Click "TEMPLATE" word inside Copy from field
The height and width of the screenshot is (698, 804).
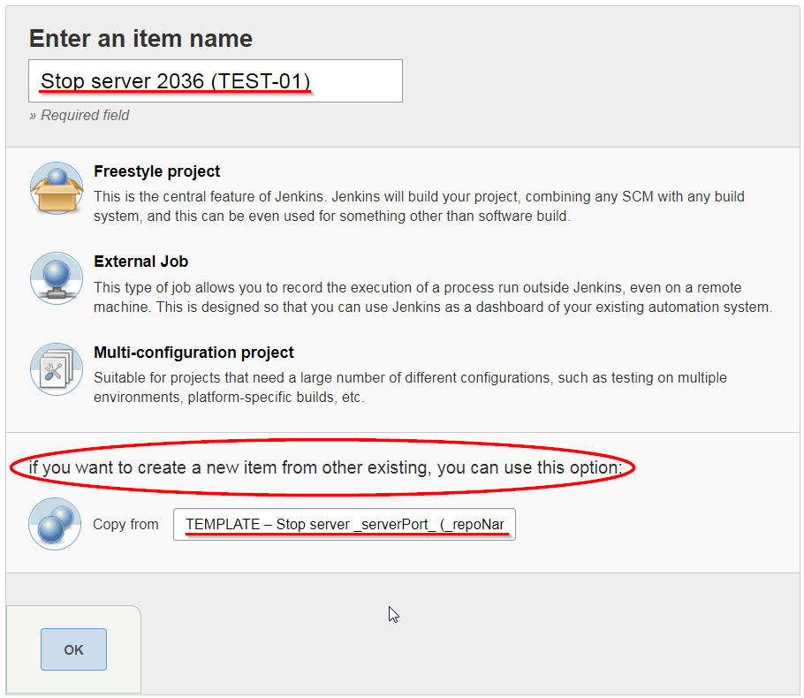[223, 524]
